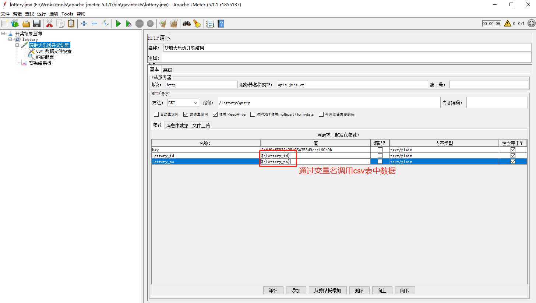The height and width of the screenshot is (303, 536).
Task: Clear all results
Action: tap(173, 24)
